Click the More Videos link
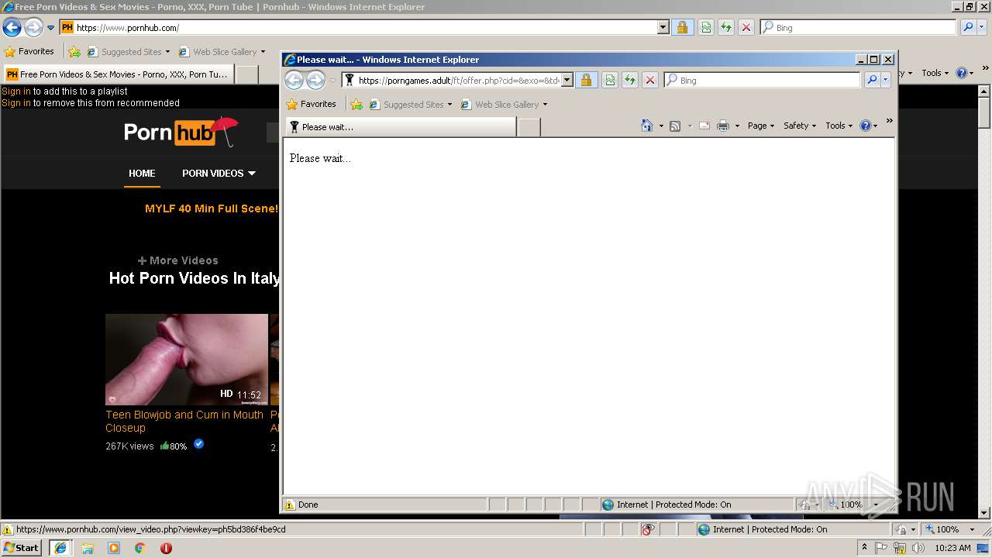 pyautogui.click(x=177, y=260)
